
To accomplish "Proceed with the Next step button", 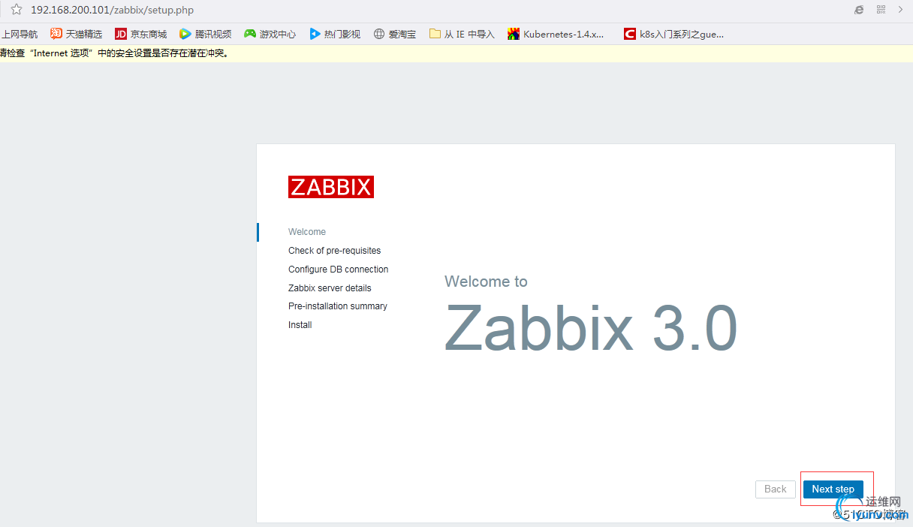I will click(x=833, y=489).
